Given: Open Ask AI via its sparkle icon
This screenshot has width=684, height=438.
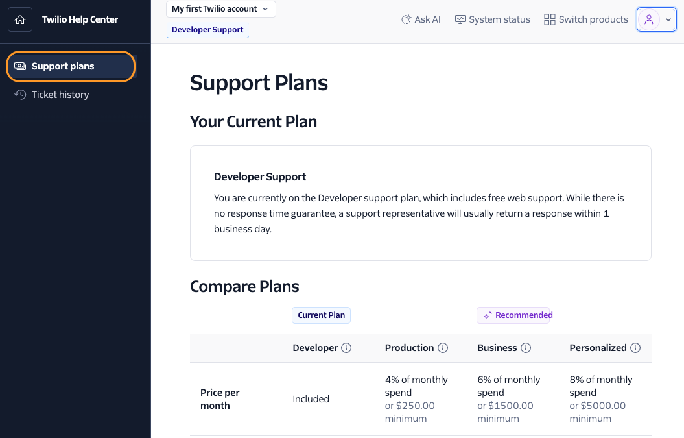Looking at the screenshot, I should coord(406,19).
